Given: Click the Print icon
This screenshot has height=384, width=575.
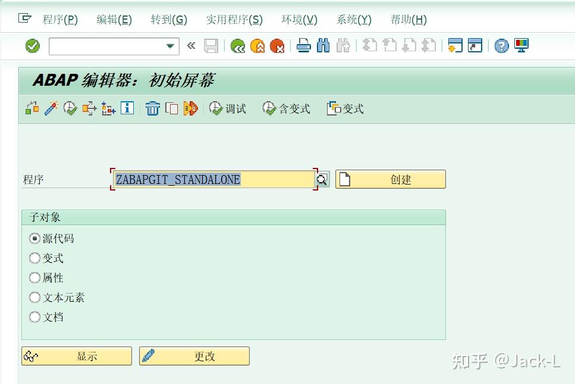Looking at the screenshot, I should 304,45.
